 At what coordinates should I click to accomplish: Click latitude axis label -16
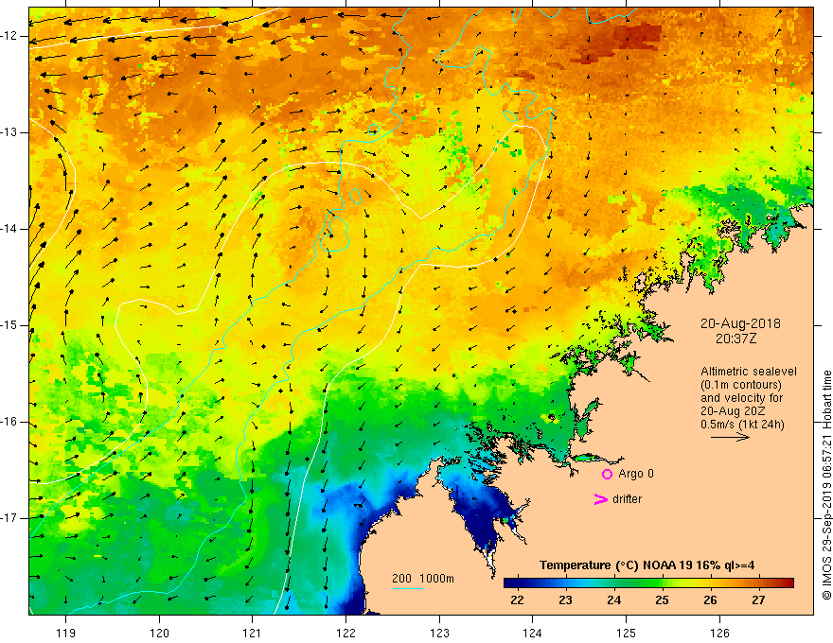[x=9, y=422]
